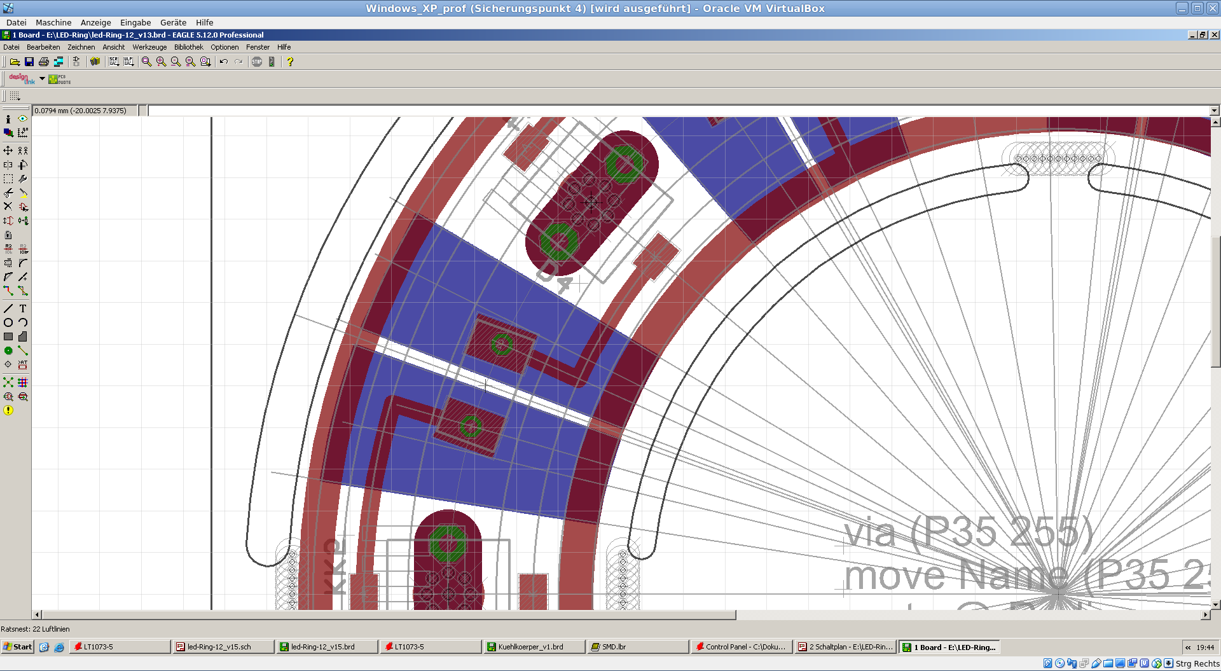The image size is (1221, 671).
Task: Select the Arc tool
Action: (x=23, y=322)
